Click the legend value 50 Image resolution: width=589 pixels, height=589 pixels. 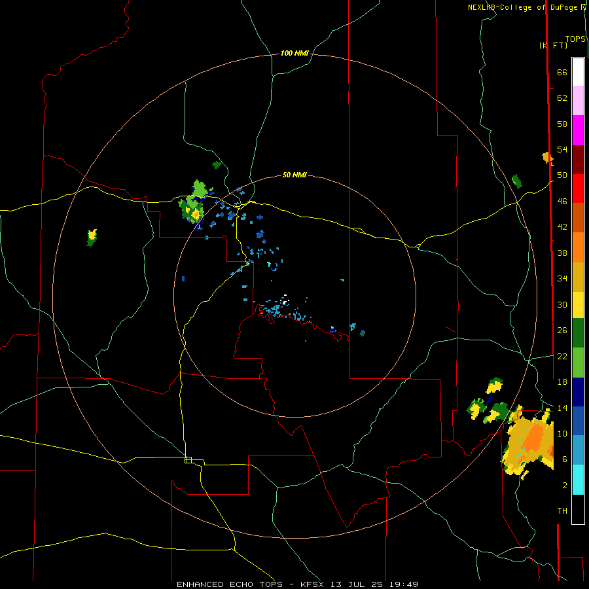tap(562, 175)
